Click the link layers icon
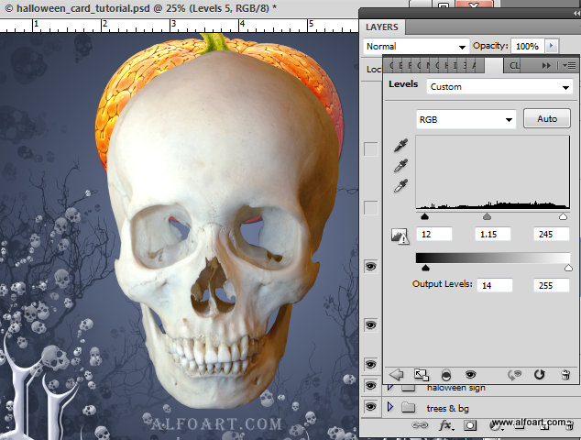The image size is (581, 440). [422, 425]
